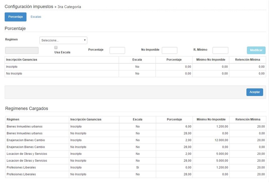The width and height of the screenshot is (269, 187).
Task: Switch to the Porcentaje tab
Action: (x=15, y=17)
